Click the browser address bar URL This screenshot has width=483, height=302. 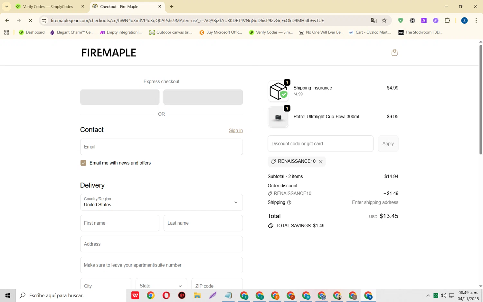(187, 20)
